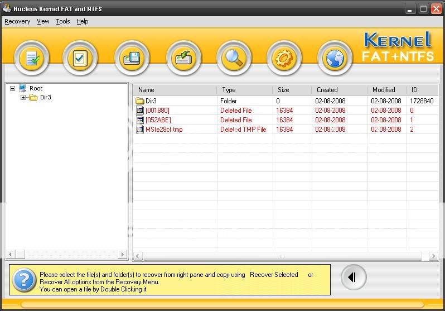Expand the Dir3 tree node
This screenshot has width=445, height=311.
coord(23,98)
